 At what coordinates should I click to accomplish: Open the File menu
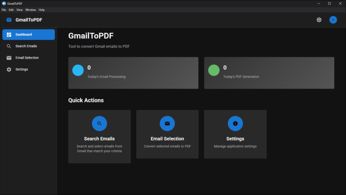(x=4, y=10)
